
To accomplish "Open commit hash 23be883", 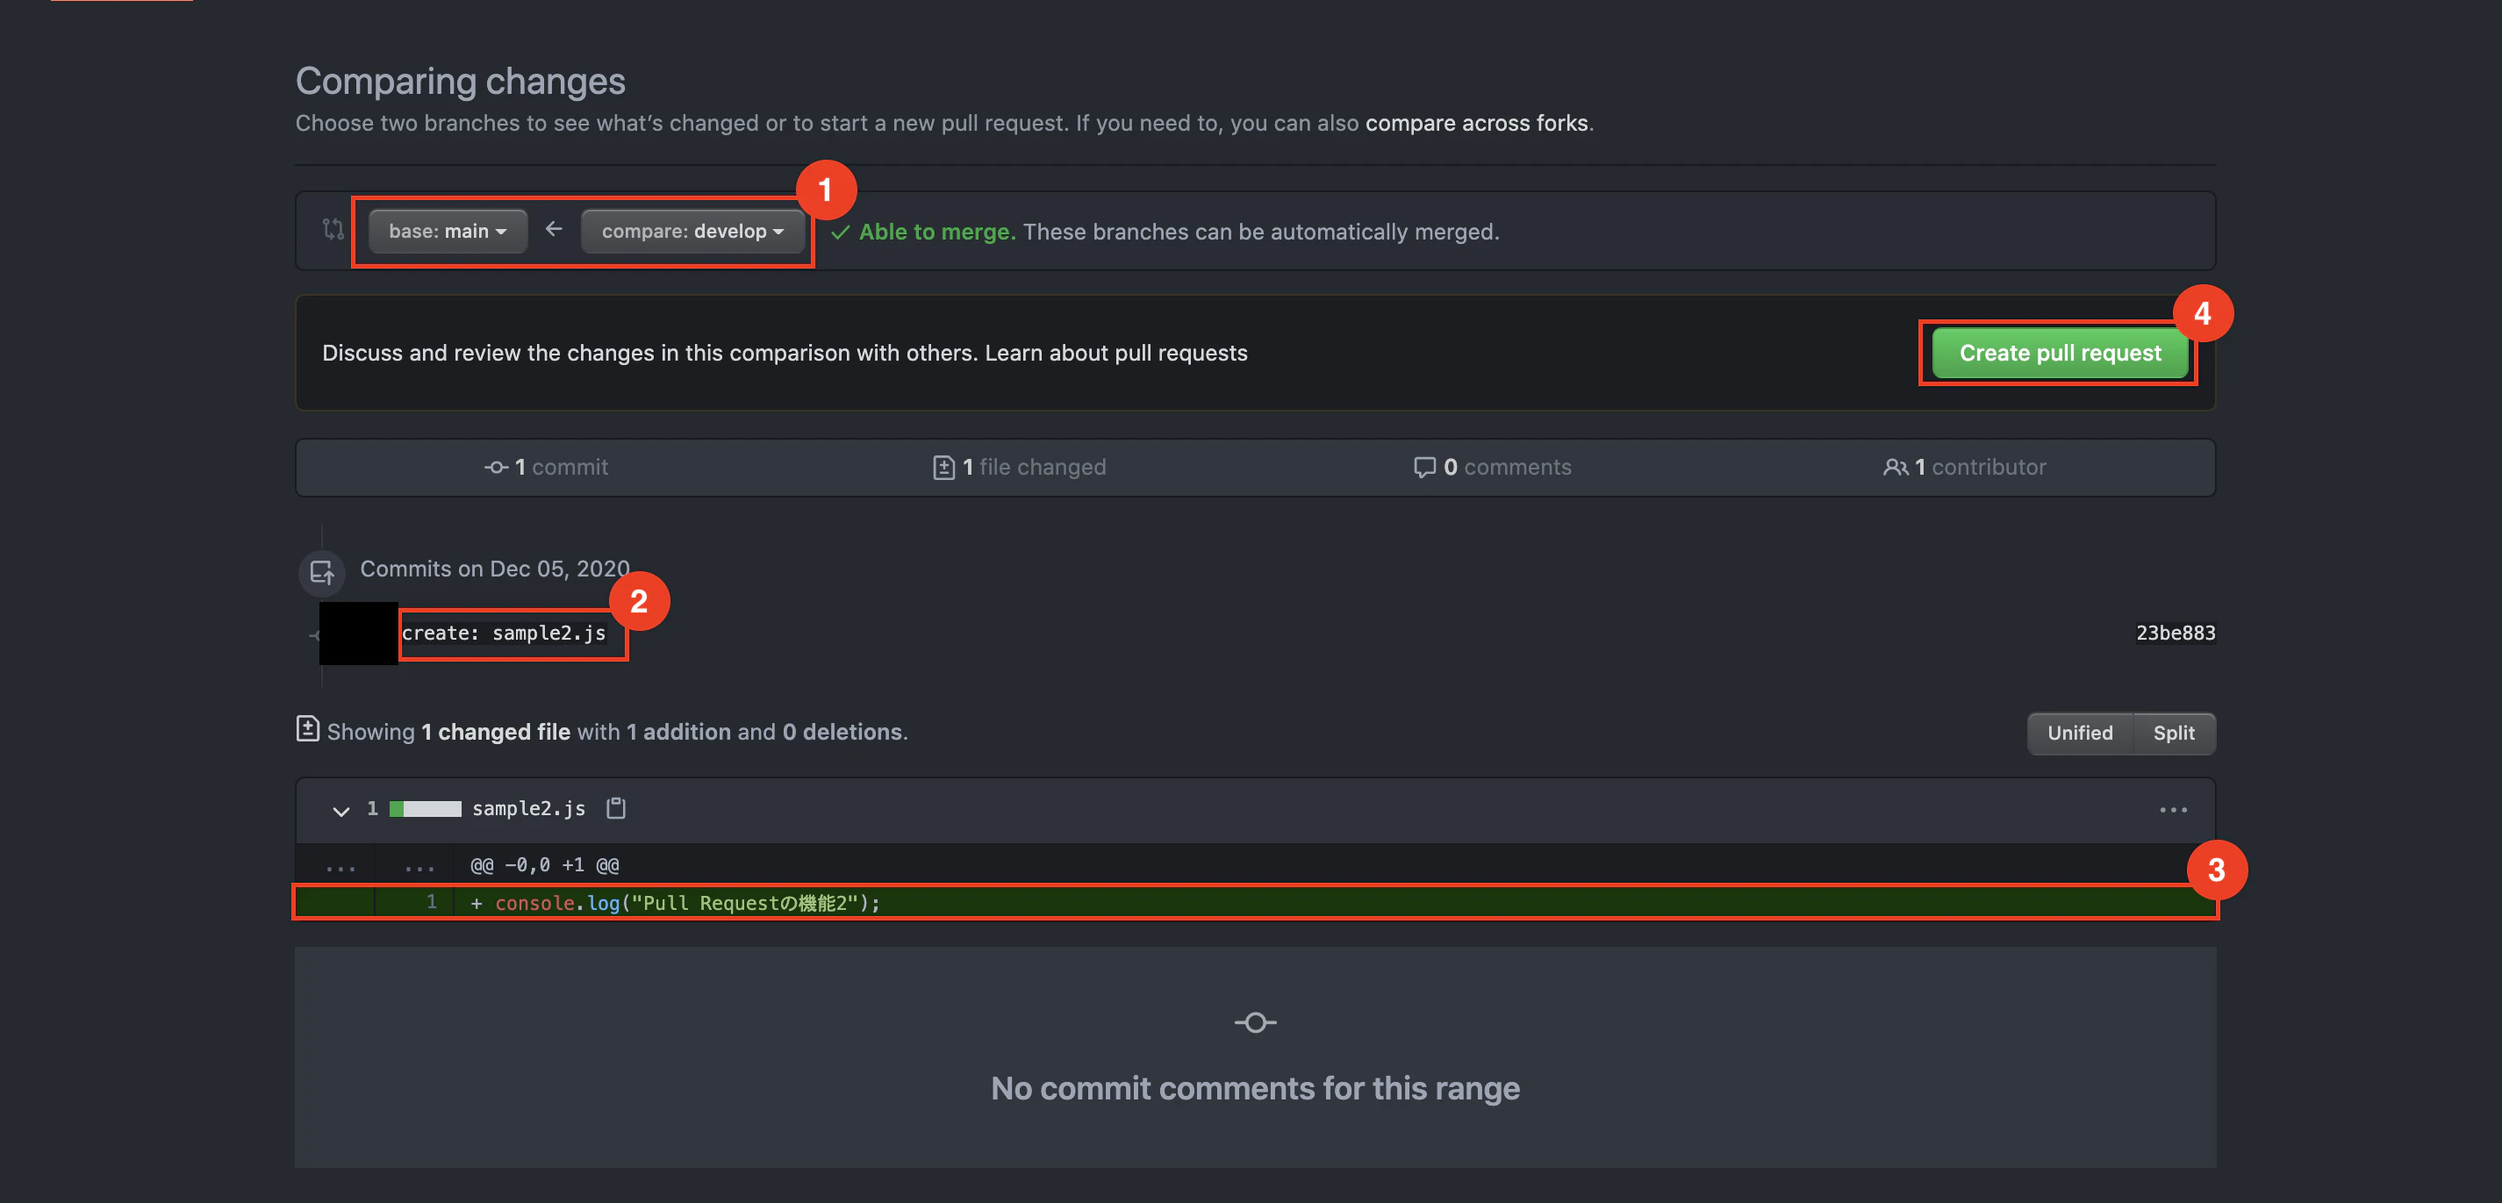I will pyautogui.click(x=2175, y=633).
